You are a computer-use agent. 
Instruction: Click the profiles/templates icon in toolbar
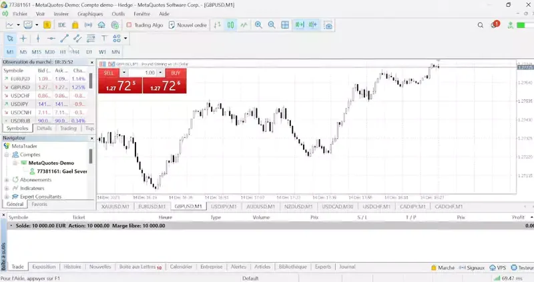pyautogui.click(x=28, y=25)
